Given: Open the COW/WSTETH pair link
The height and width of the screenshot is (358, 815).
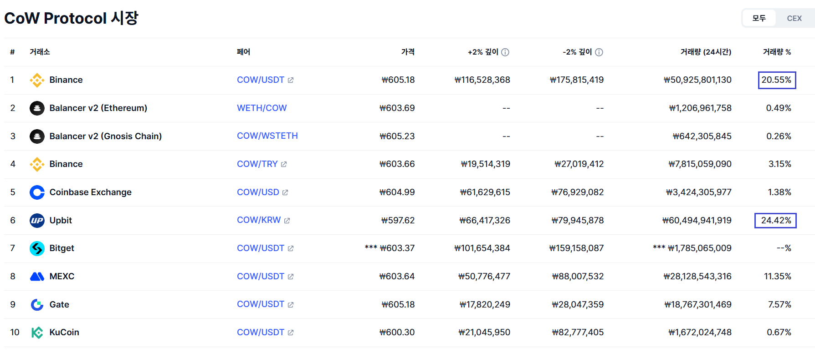Looking at the screenshot, I should (267, 136).
